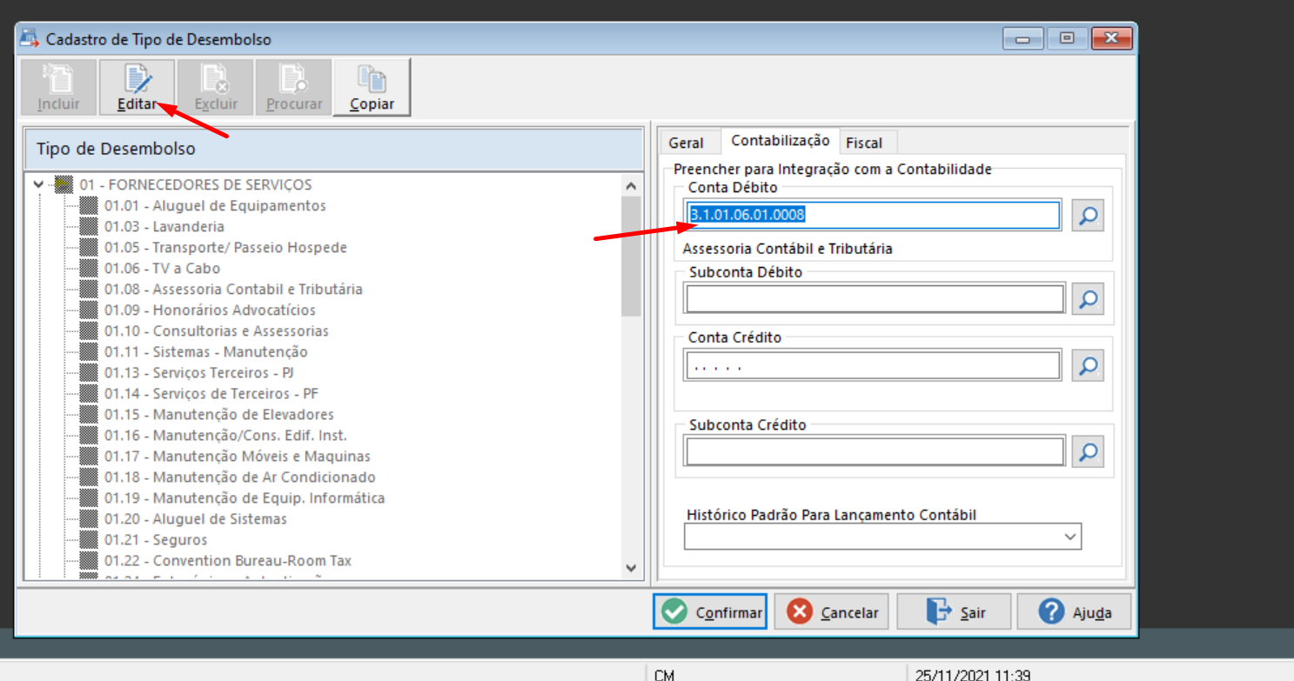1294x681 pixels.
Task: Open the Histórico Padrão dropdown
Action: click(x=1070, y=537)
